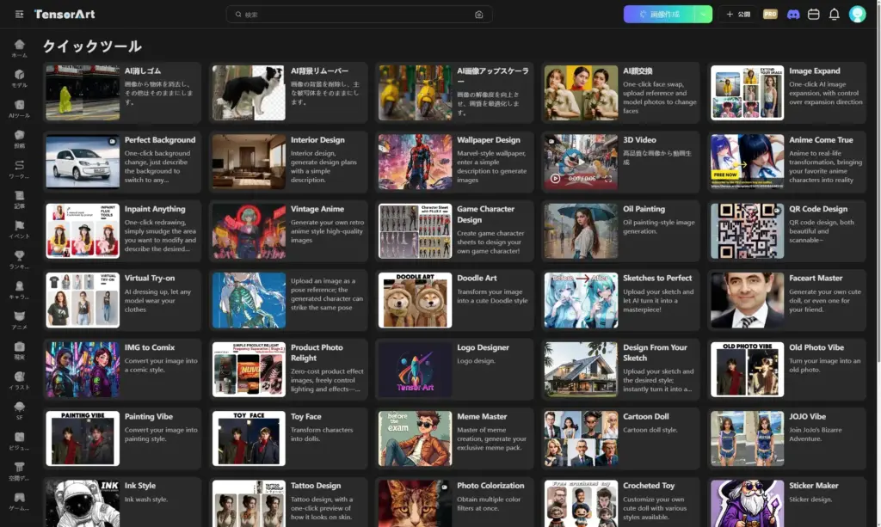Select the SF sidebar category

(x=19, y=412)
